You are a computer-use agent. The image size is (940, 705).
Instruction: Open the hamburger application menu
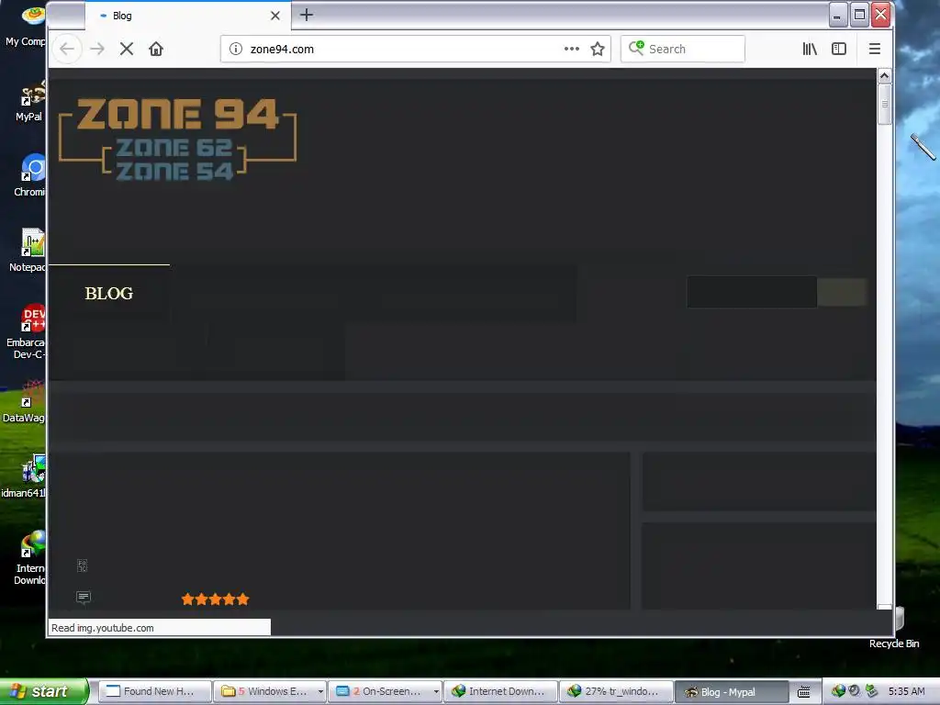point(875,50)
